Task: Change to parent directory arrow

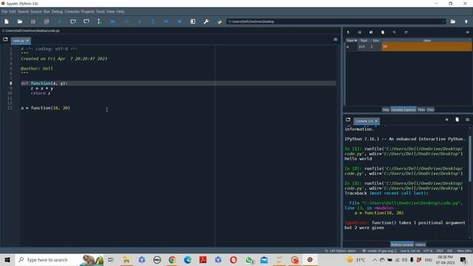Action: [466, 21]
